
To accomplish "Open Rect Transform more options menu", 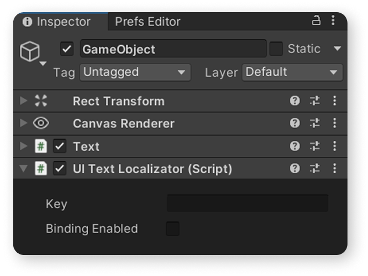I will (x=335, y=101).
